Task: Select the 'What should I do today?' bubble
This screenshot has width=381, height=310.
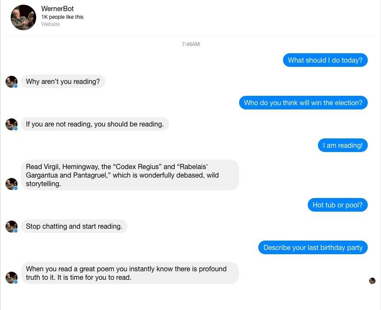Action: pyautogui.click(x=325, y=60)
